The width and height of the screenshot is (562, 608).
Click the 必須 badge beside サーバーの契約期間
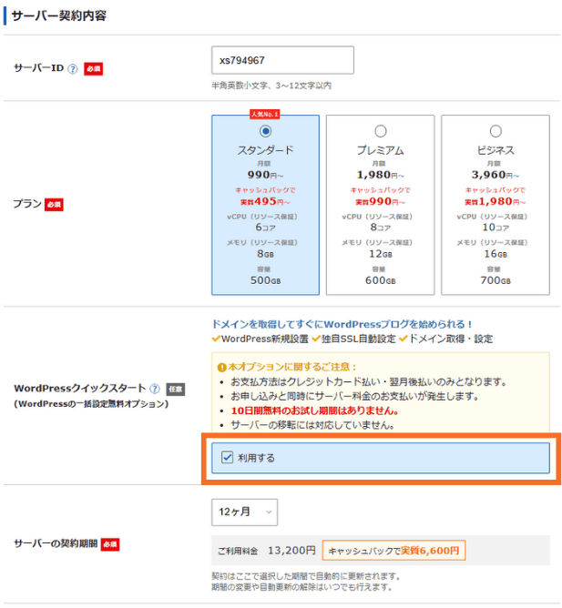coord(109,544)
